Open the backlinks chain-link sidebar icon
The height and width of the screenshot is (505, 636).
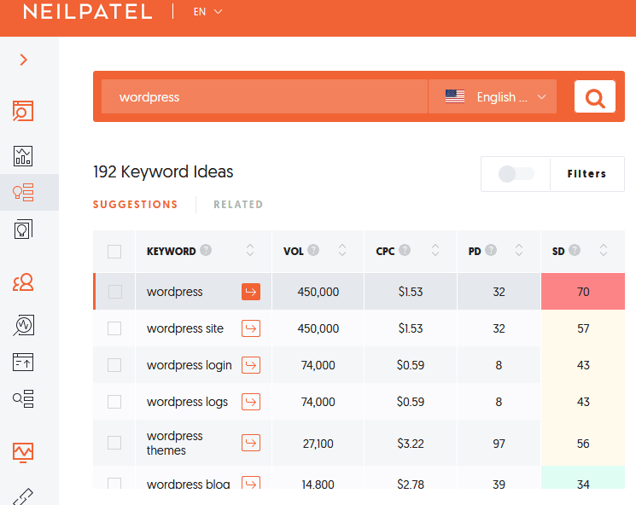(x=23, y=496)
